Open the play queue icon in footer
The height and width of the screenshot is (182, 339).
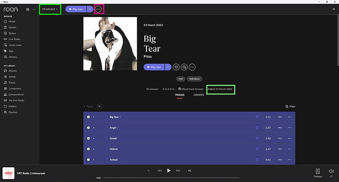190,171
